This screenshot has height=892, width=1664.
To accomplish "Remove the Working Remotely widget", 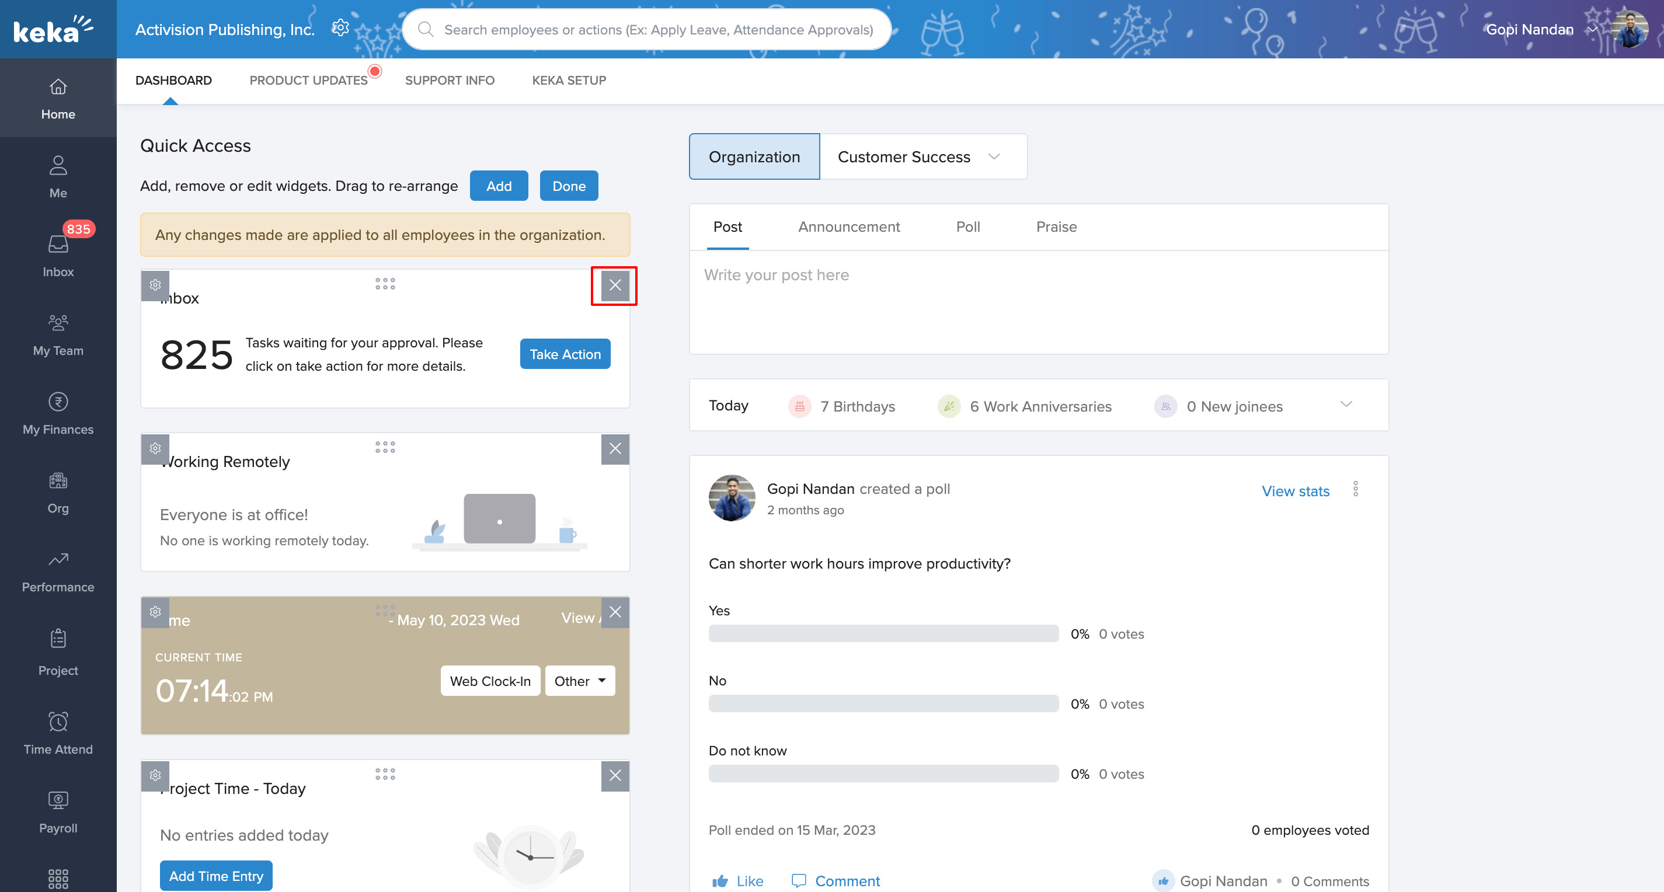I will tap(615, 448).
